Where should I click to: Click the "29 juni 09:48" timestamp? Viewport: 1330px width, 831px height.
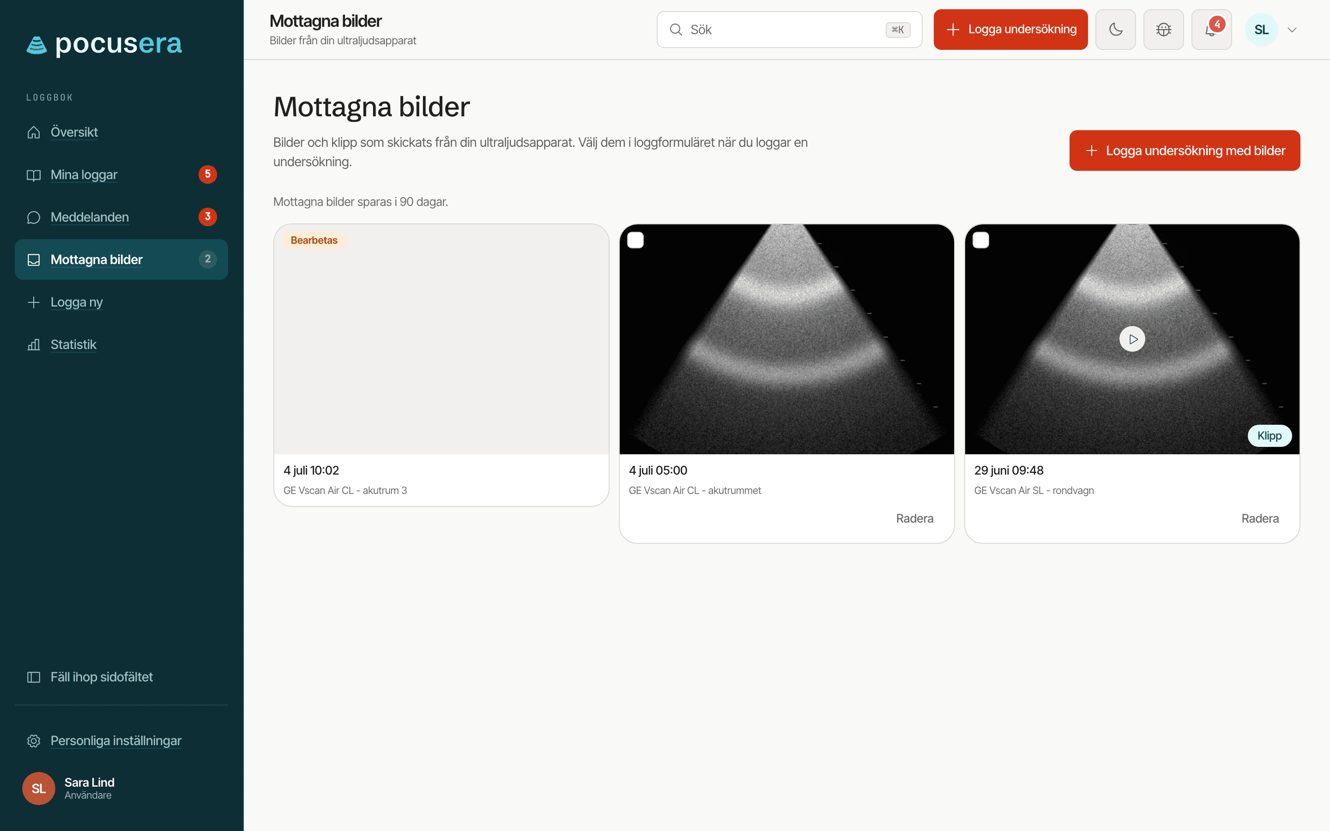click(x=1009, y=470)
